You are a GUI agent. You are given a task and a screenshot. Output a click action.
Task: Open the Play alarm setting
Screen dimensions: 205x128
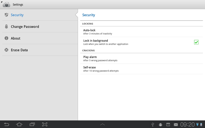[142, 59]
